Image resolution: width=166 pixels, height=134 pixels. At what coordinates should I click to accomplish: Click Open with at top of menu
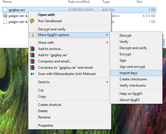click(46, 15)
